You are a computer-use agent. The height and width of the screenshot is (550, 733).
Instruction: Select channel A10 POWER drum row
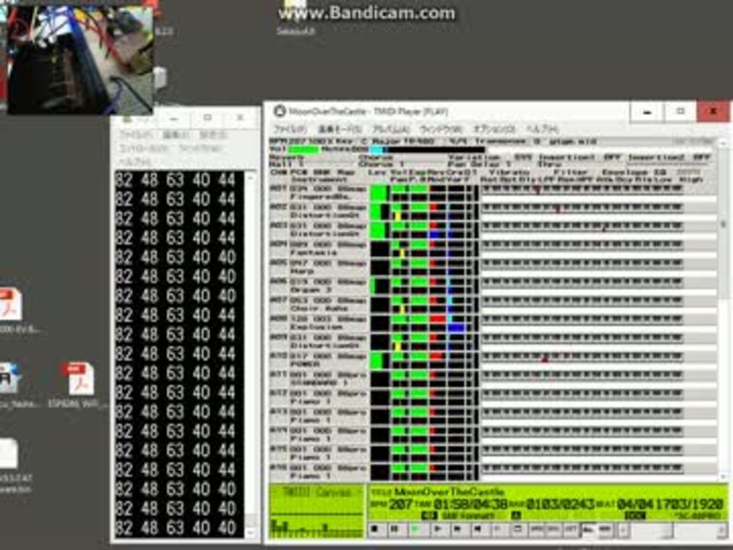[319, 360]
